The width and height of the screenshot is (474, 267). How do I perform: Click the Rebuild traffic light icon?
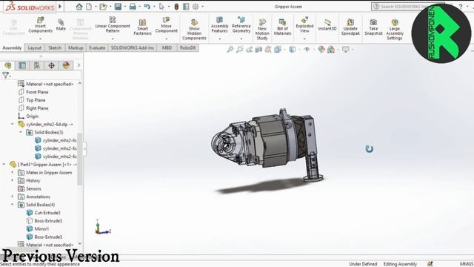tap(176, 7)
